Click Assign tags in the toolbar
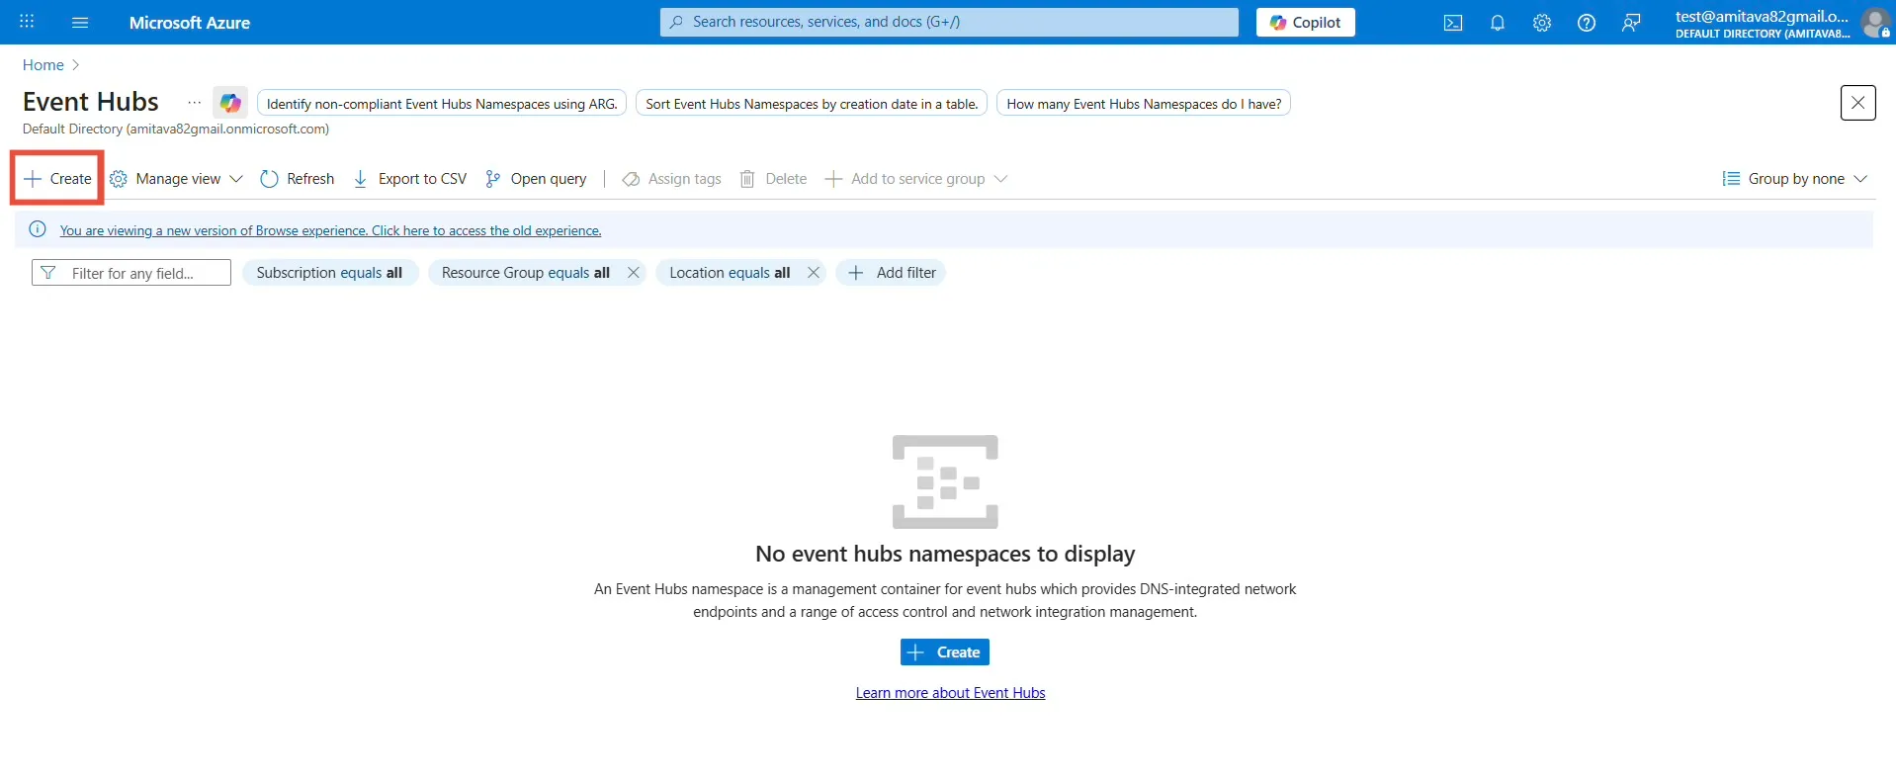The width and height of the screenshot is (1896, 781). coord(671,179)
